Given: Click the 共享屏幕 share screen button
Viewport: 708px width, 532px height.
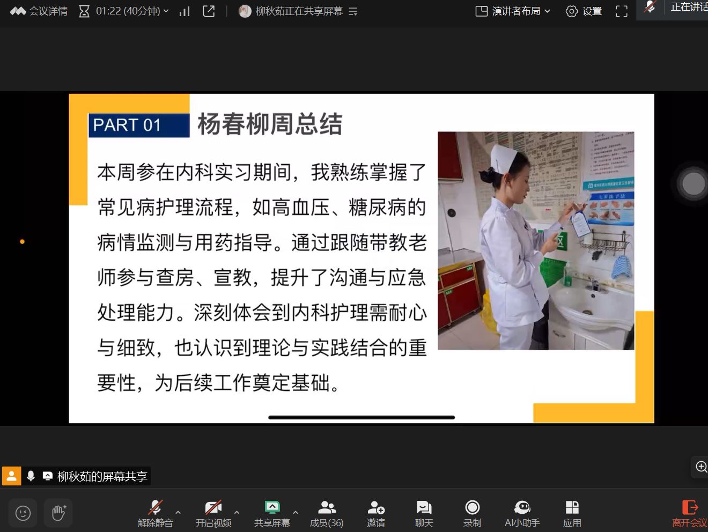Looking at the screenshot, I should (x=272, y=514).
